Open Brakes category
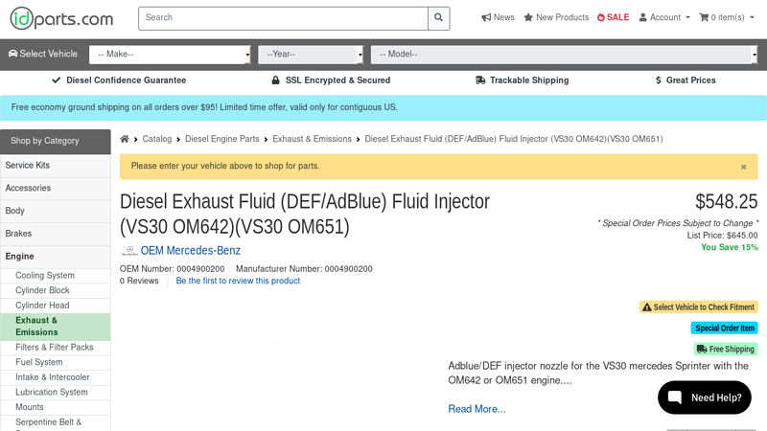The height and width of the screenshot is (431, 767). point(56,234)
